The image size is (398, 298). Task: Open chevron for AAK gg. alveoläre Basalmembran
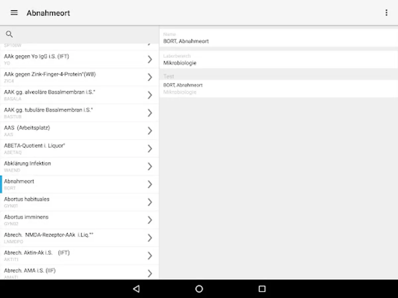[x=150, y=95]
